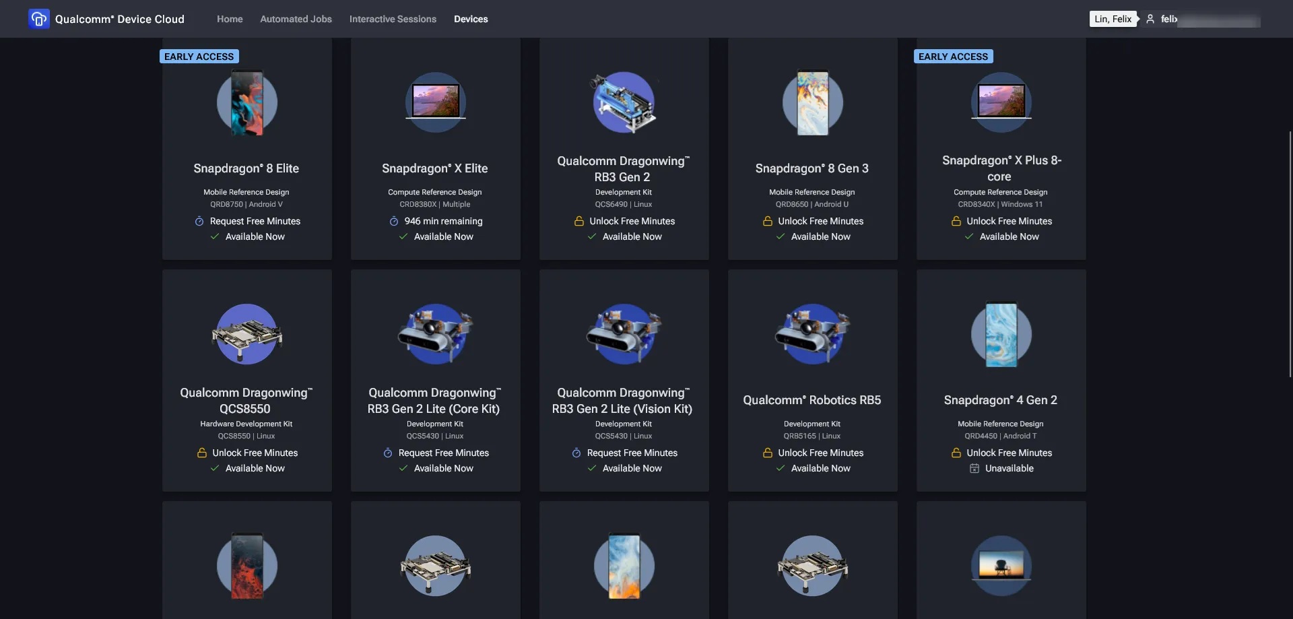Viewport: 1293px width, 619px height.
Task: Click Available Now checkmark on Snapdragon 8 Gen 3
Action: click(x=781, y=236)
